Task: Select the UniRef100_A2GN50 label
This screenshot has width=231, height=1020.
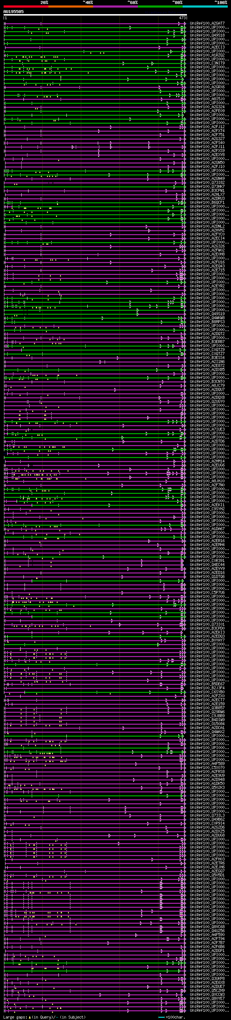Action: (207, 162)
